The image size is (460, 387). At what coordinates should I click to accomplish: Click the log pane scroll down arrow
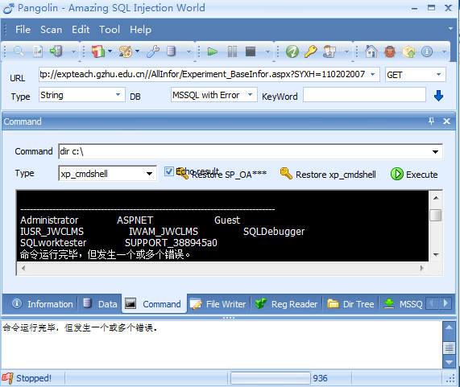pyautogui.click(x=449, y=362)
